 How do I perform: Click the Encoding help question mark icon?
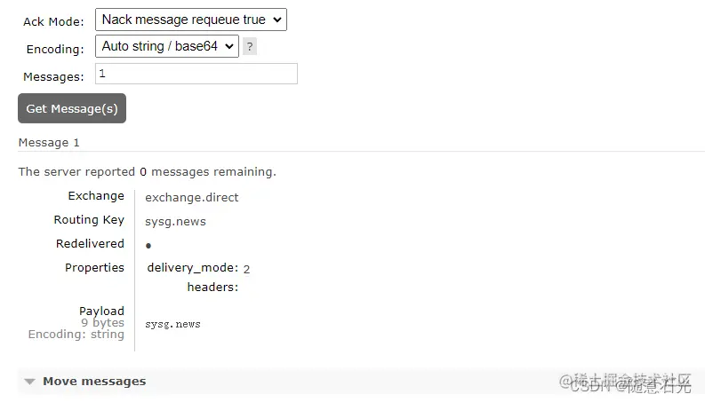(x=250, y=46)
